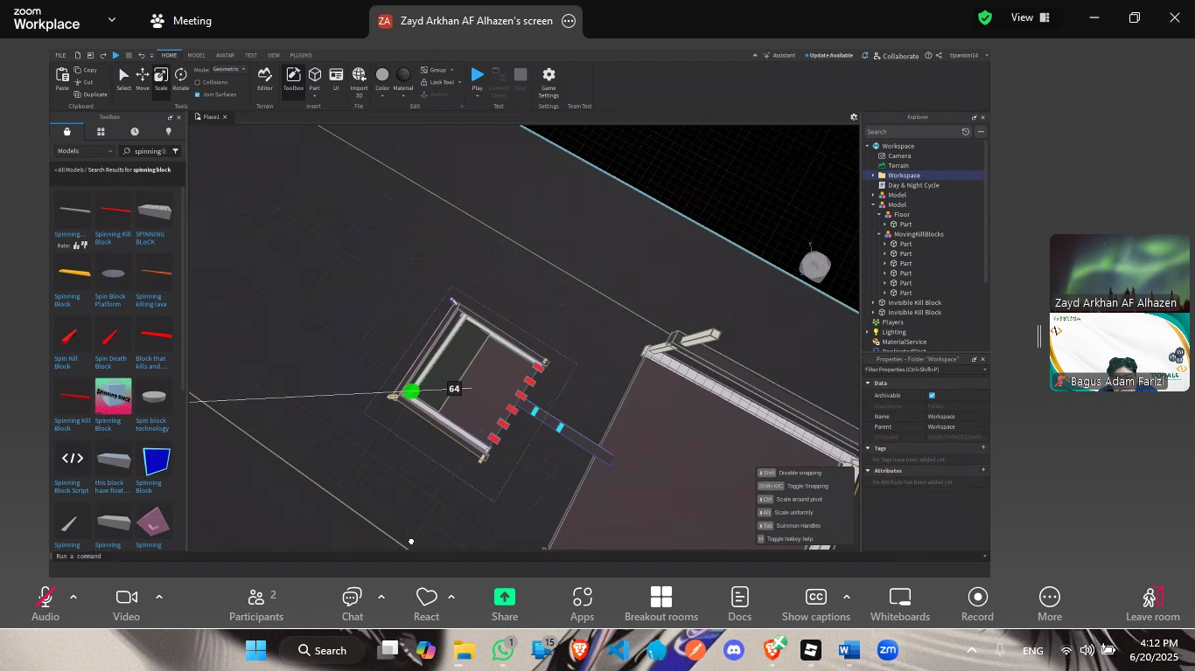This screenshot has width=1195, height=671.
Task: Uncheck the Join Surfaces checkbox
Action: (x=198, y=94)
